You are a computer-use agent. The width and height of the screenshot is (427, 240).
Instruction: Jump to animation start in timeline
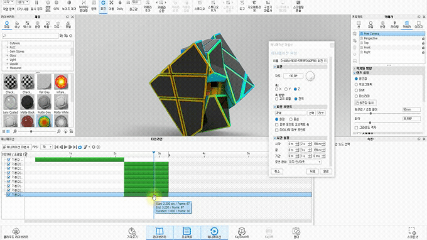[x=57, y=147]
